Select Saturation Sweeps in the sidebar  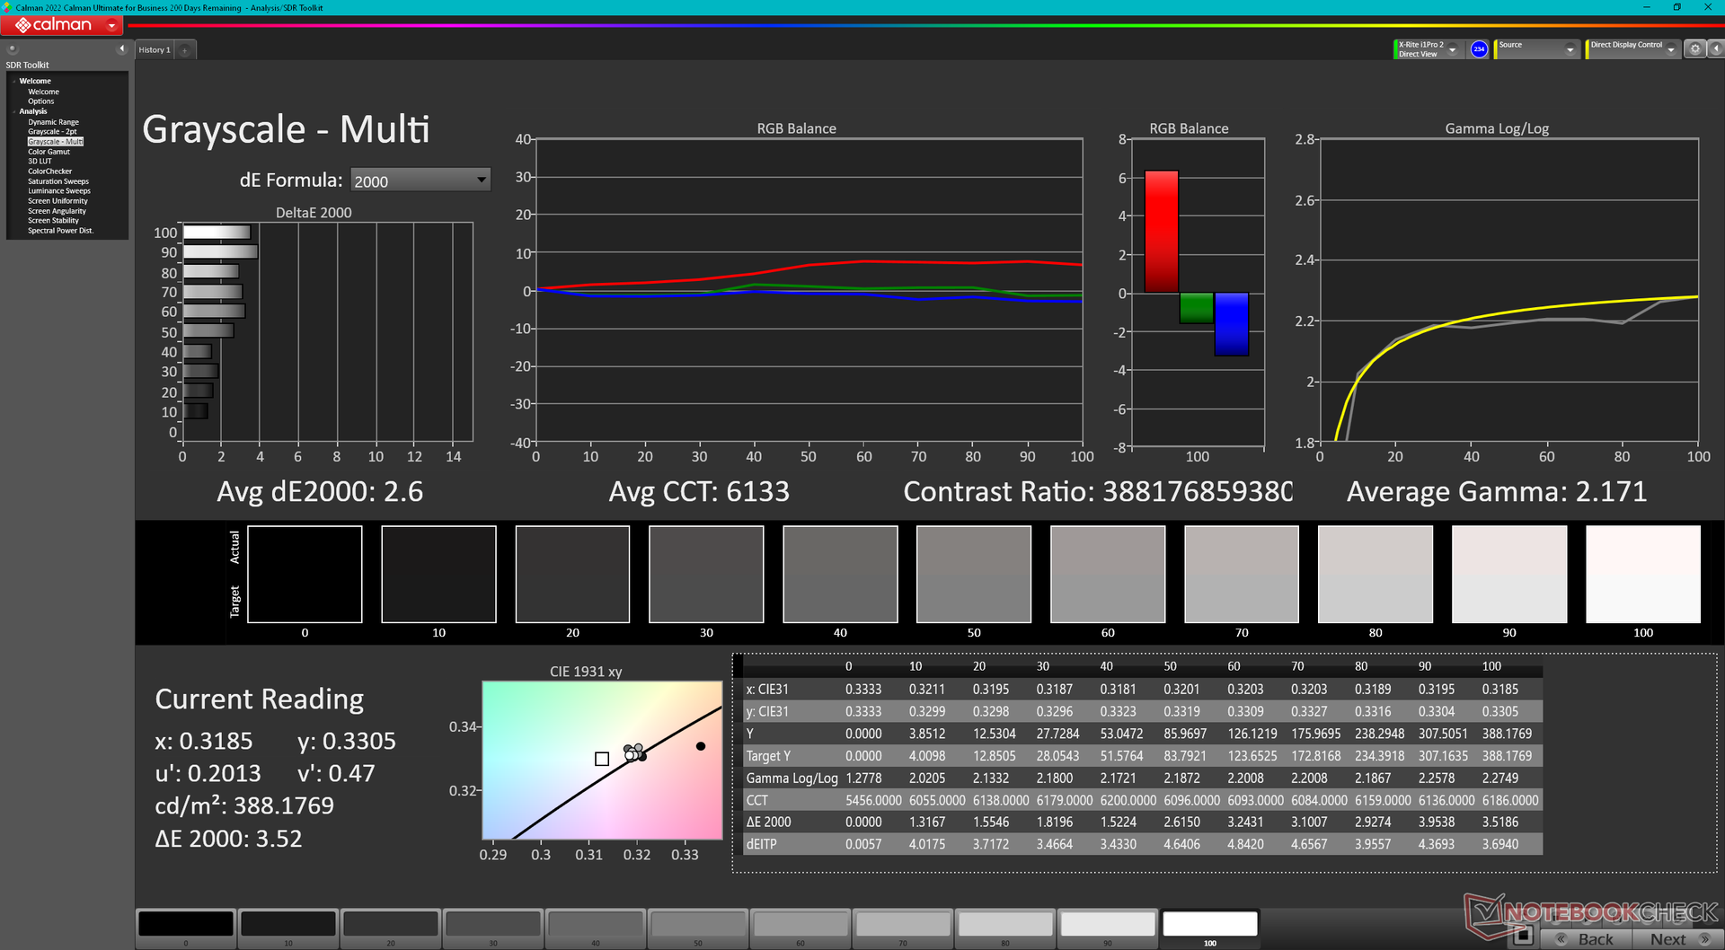coord(58,181)
